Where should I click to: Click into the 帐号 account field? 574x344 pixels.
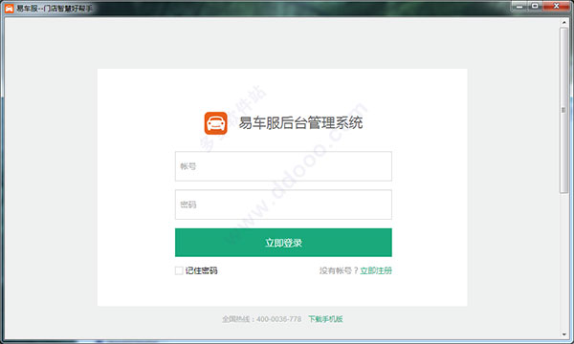tap(283, 166)
